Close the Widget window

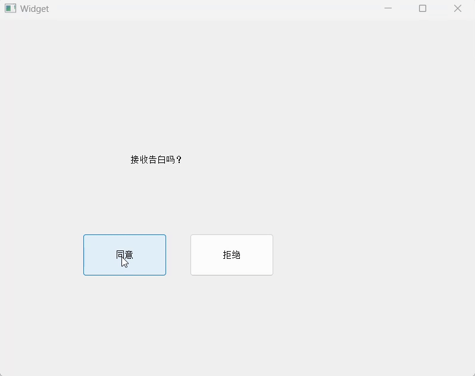(x=457, y=8)
